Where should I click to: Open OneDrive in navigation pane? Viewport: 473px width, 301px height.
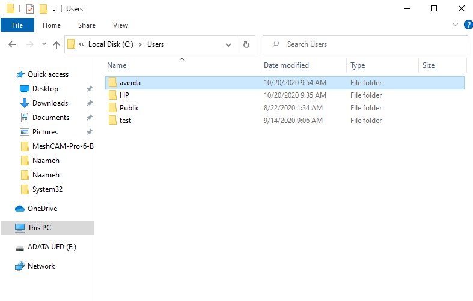coord(42,209)
